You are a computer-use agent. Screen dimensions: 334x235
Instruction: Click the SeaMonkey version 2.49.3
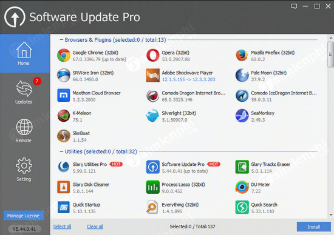pyautogui.click(x=258, y=120)
